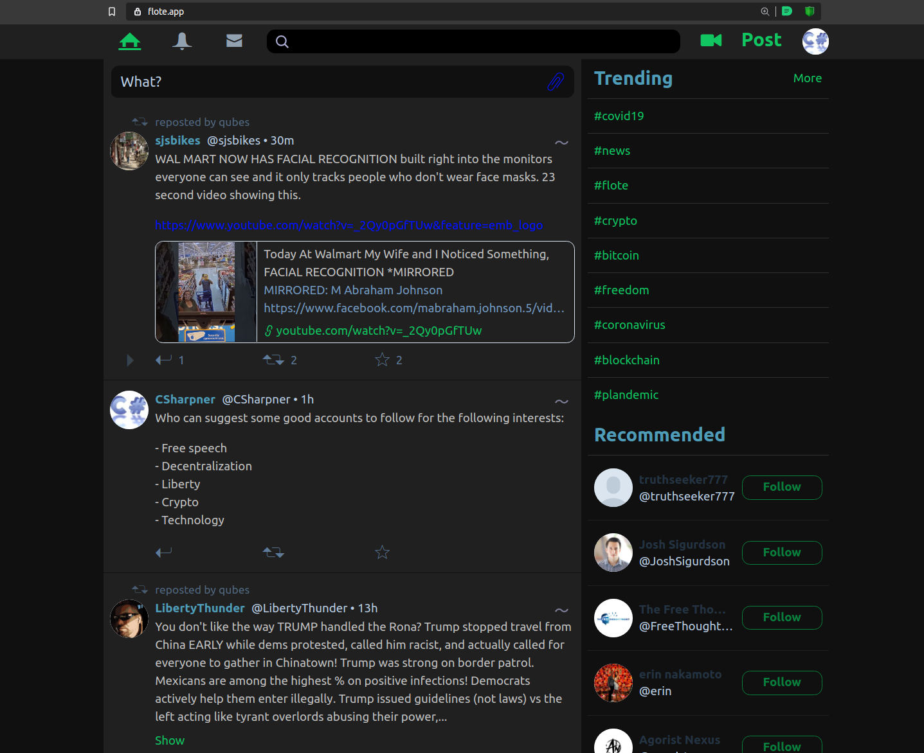The height and width of the screenshot is (753, 924).
Task: Star the CSharpner post
Action: pyautogui.click(x=382, y=552)
